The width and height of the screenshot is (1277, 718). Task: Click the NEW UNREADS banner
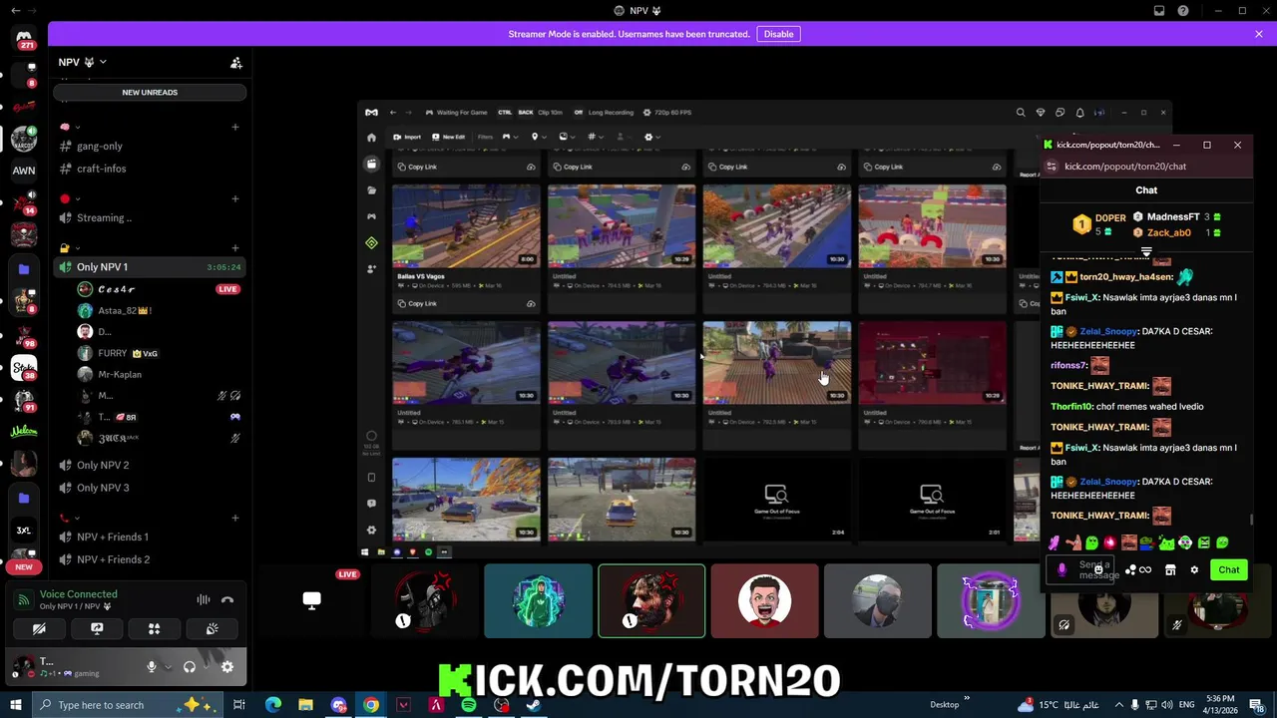pos(150,92)
